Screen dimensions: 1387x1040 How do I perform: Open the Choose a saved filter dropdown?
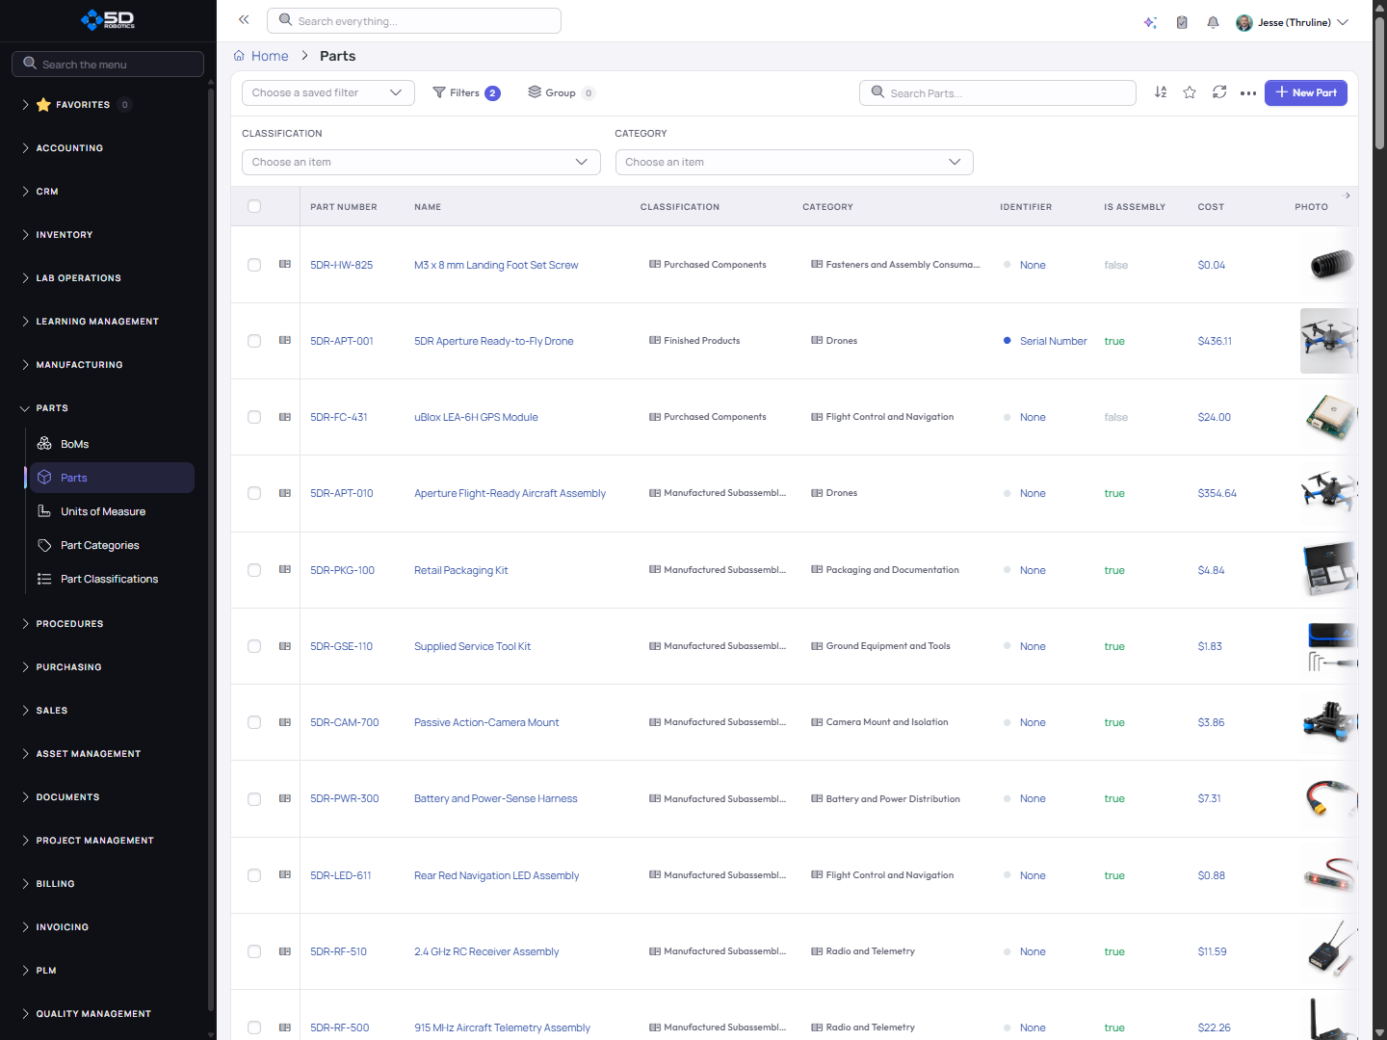[328, 92]
